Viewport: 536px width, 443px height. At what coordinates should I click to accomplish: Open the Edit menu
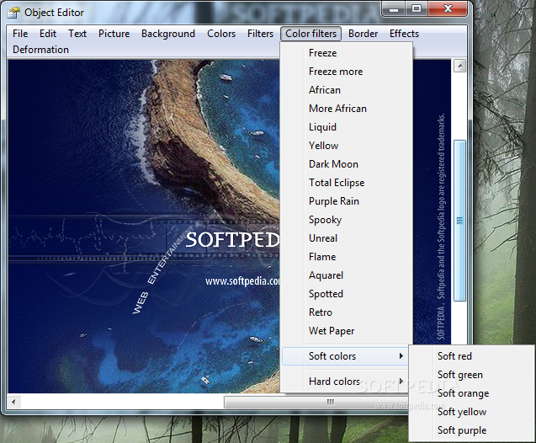tap(48, 34)
